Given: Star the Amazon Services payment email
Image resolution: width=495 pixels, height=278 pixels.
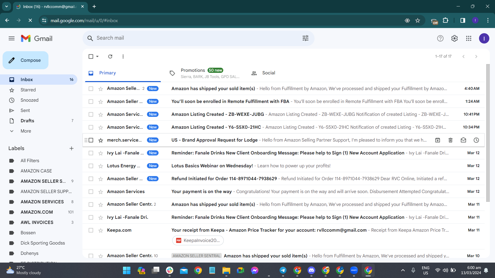Looking at the screenshot, I should [x=101, y=192].
